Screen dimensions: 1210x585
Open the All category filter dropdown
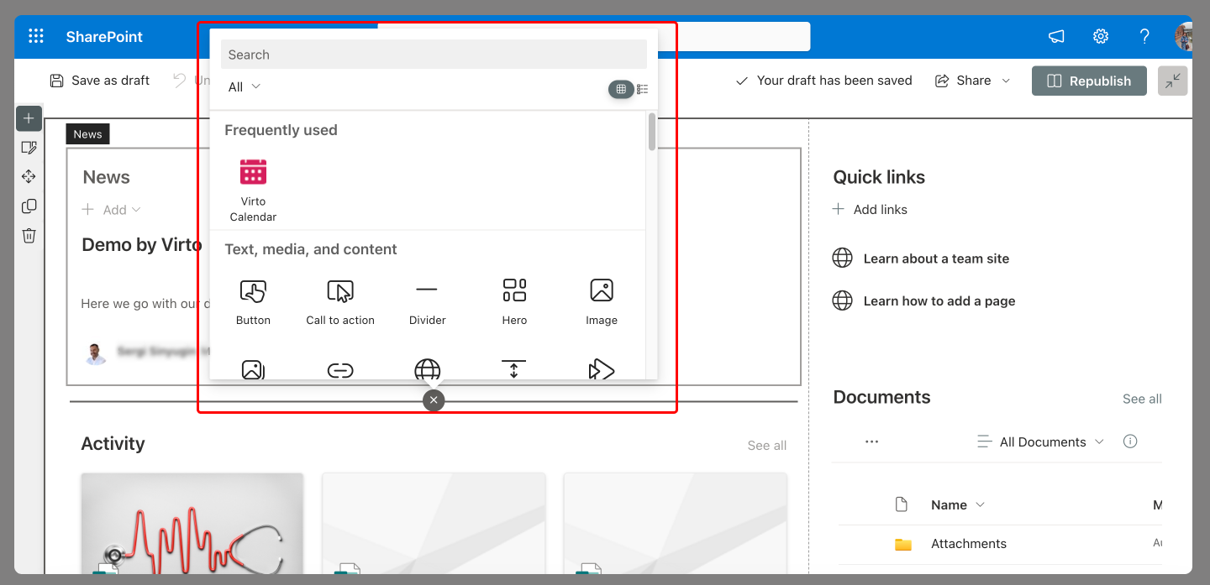click(x=245, y=87)
